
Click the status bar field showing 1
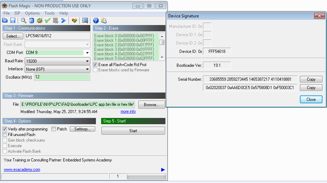tap(117, 176)
